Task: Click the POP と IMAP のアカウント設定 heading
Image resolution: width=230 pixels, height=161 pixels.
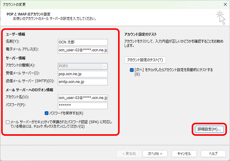Action: pos(33,13)
